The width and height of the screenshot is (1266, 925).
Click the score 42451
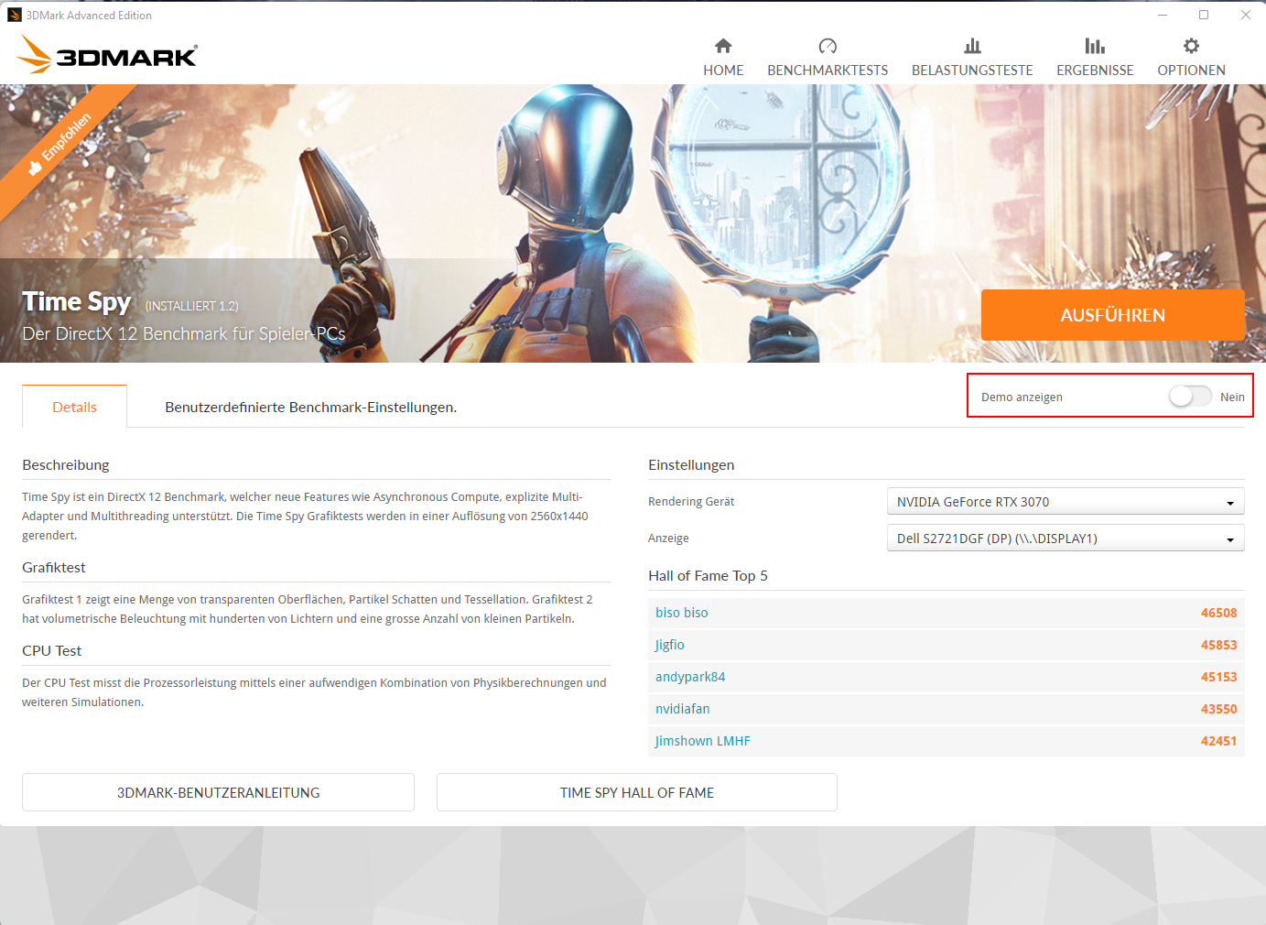1218,741
